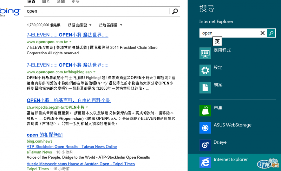Open second 7-ELEVEN OPEN小將 result (blog.asp)
The width and height of the screenshot is (281, 171).
67,65
